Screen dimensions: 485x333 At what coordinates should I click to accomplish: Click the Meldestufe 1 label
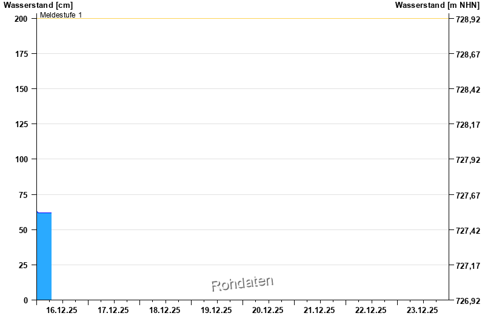(61, 15)
